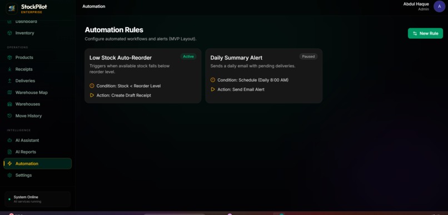Open the Daily Summary Alert rule card
Viewport: 448px width, 215px height.
[263, 76]
